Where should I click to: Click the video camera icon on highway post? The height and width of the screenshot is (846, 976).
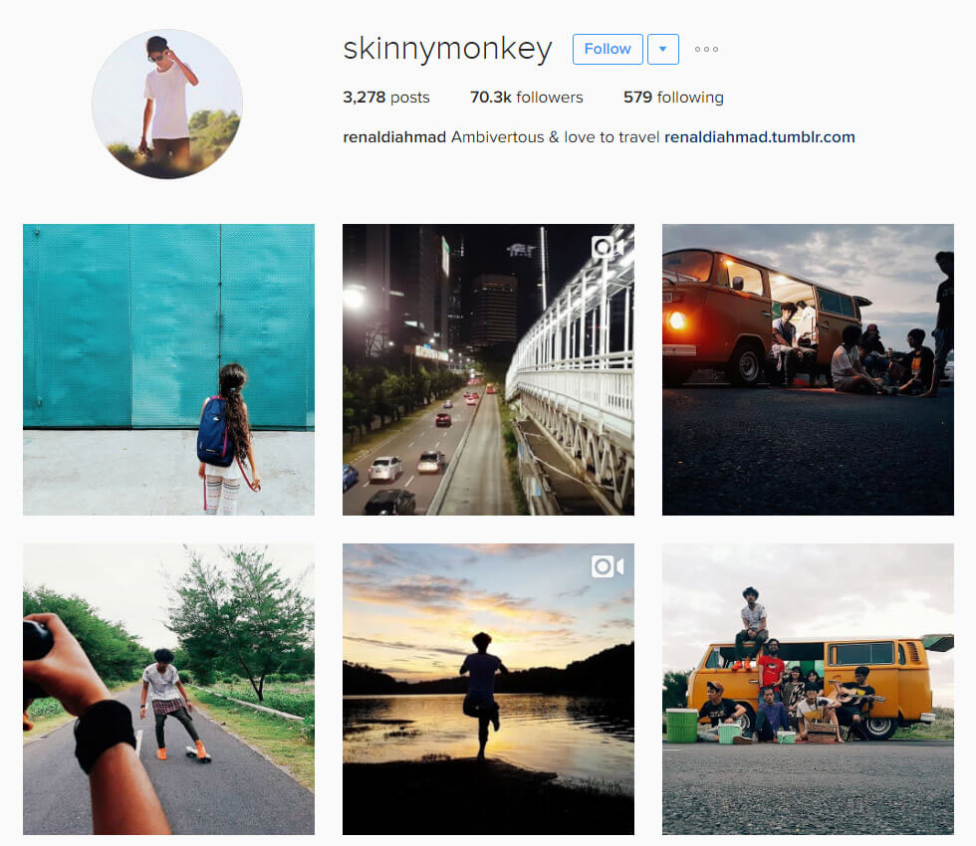click(608, 248)
